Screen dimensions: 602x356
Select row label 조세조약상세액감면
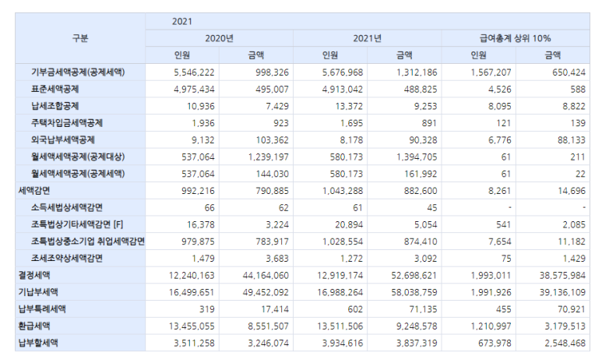pyautogui.click(x=67, y=258)
